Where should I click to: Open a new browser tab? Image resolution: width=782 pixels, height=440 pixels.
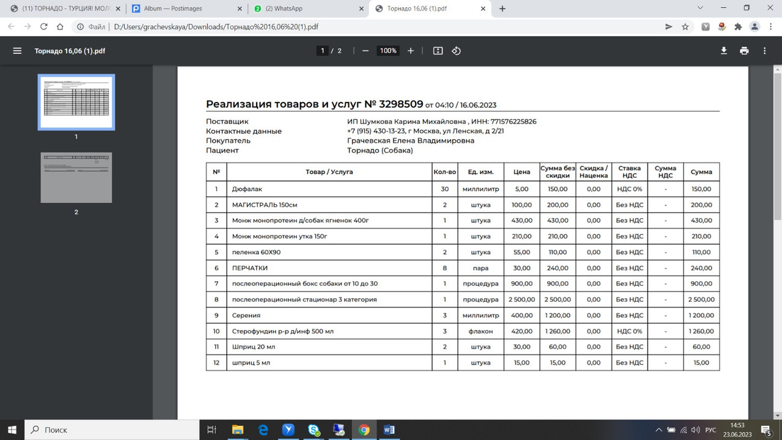tap(502, 9)
